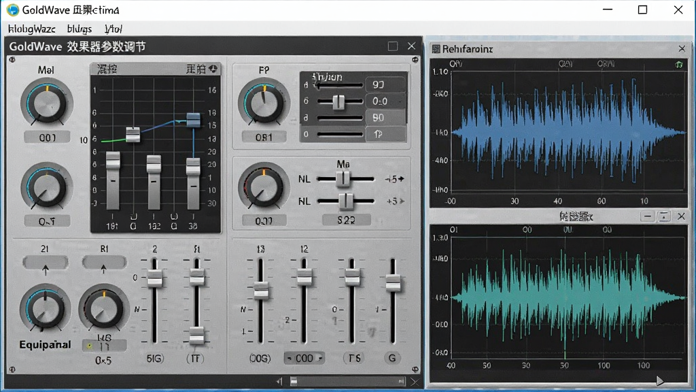Click the value box showing 90
696x392 pixels.
(x=385, y=84)
